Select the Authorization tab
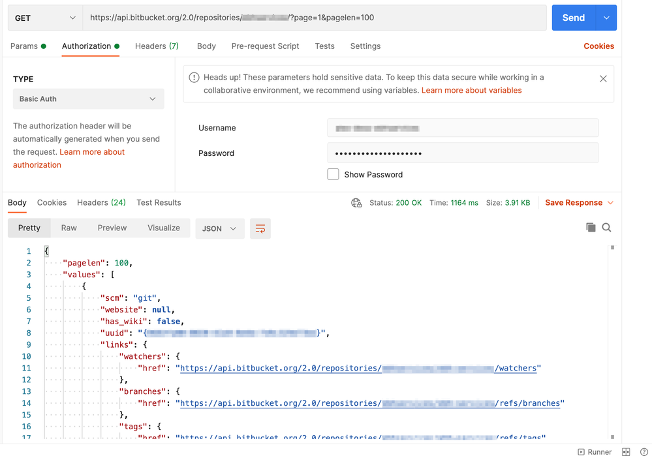The width and height of the screenshot is (652, 456). pyautogui.click(x=90, y=46)
